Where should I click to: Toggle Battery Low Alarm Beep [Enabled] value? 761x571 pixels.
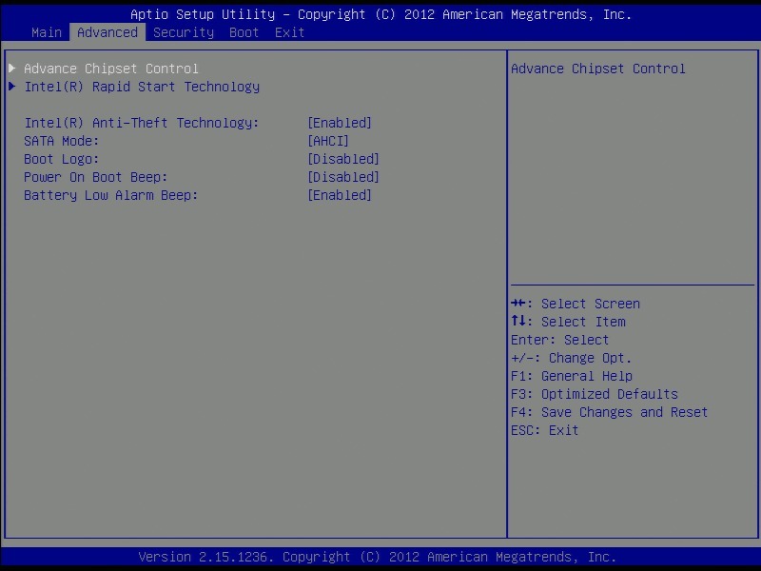(340, 195)
